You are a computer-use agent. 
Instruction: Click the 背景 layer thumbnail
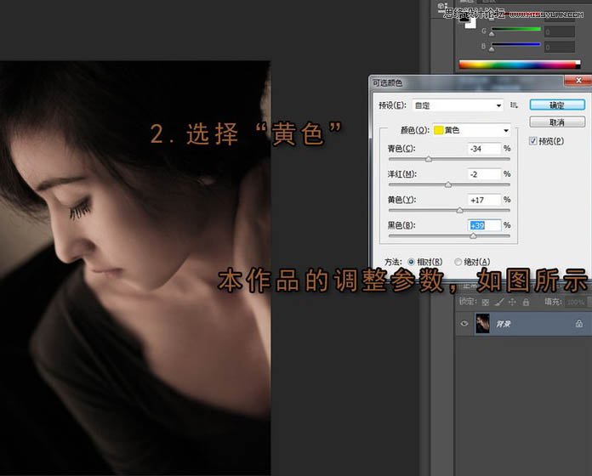click(482, 324)
